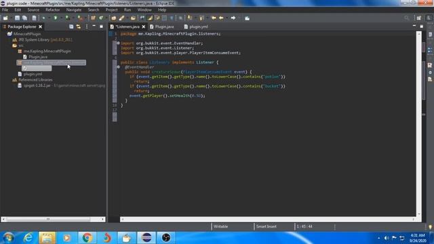Minimize the editor area
The width and height of the screenshot is (434, 244).
(x=414, y=26)
